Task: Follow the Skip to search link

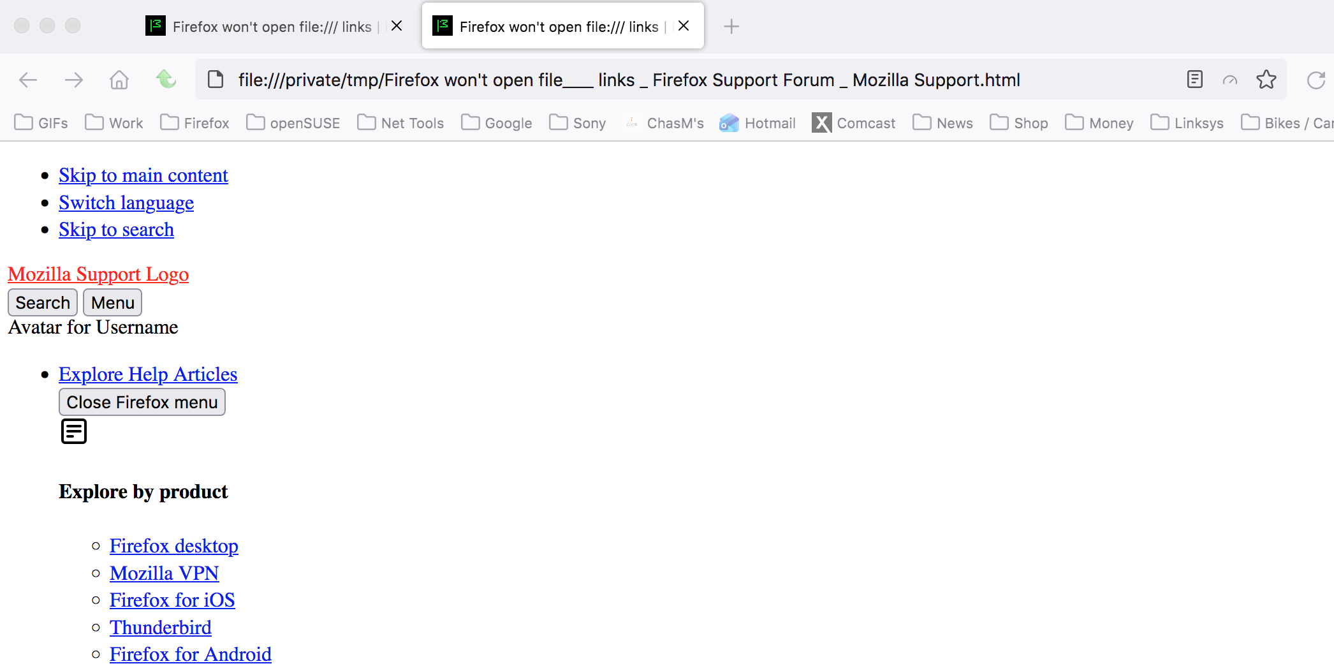Action: (x=116, y=230)
